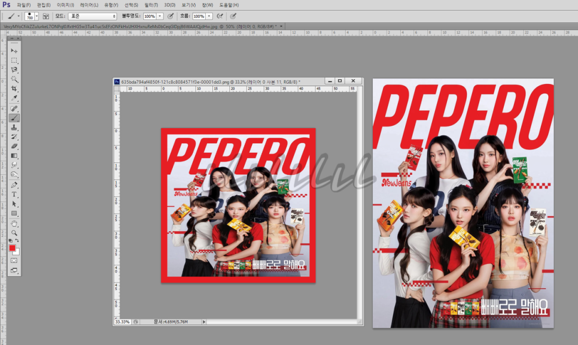
Task: Open the 필터(T) menu
Action: point(151,5)
